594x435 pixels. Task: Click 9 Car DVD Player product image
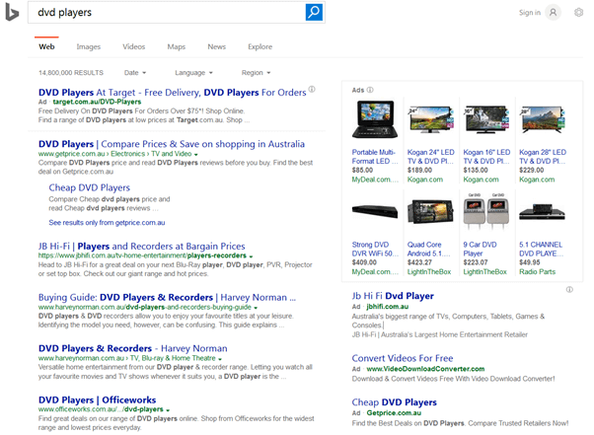[486, 211]
